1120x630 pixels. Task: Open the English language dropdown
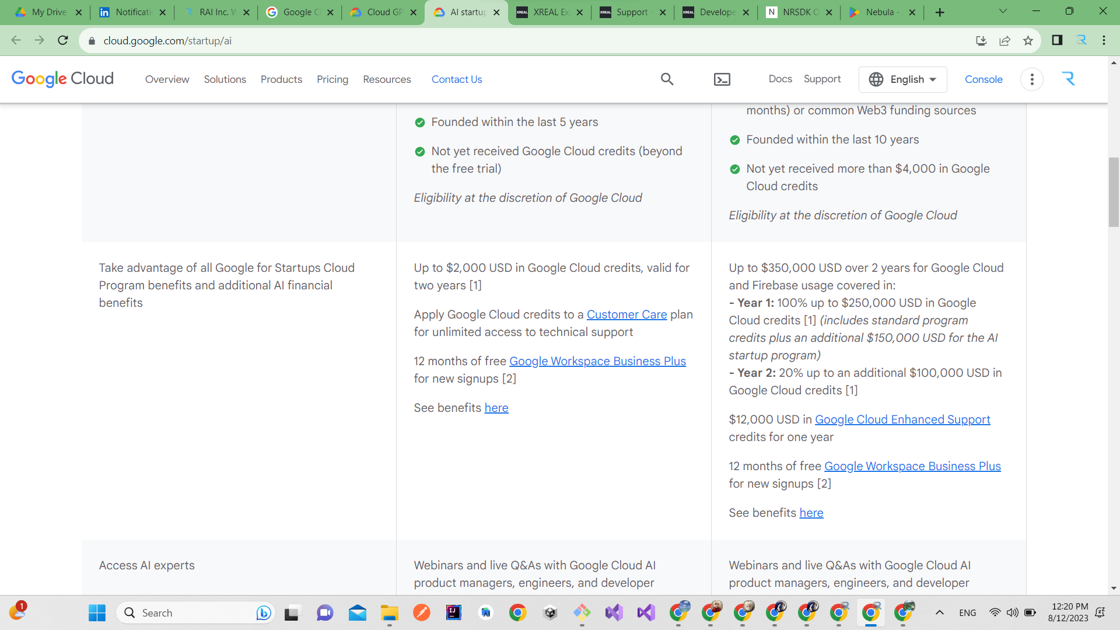902,79
